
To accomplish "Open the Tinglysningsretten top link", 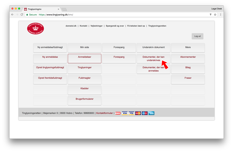I will [157, 26].
